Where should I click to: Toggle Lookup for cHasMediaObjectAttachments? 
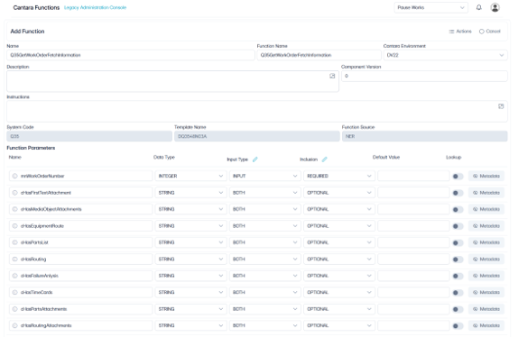click(458, 209)
